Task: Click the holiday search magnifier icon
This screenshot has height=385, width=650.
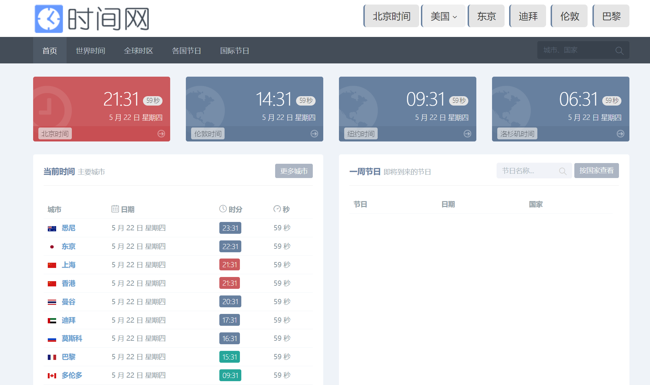Action: 562,171
